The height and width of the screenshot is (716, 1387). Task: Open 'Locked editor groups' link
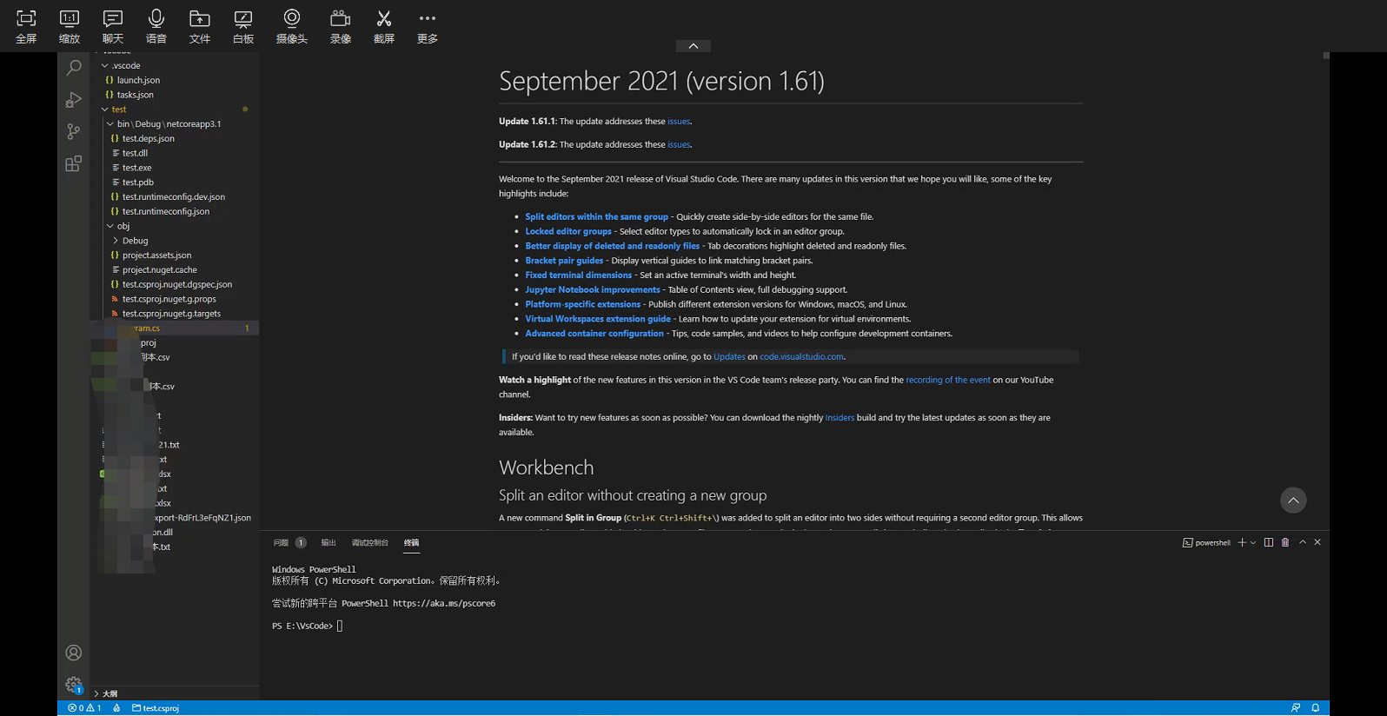click(x=568, y=232)
